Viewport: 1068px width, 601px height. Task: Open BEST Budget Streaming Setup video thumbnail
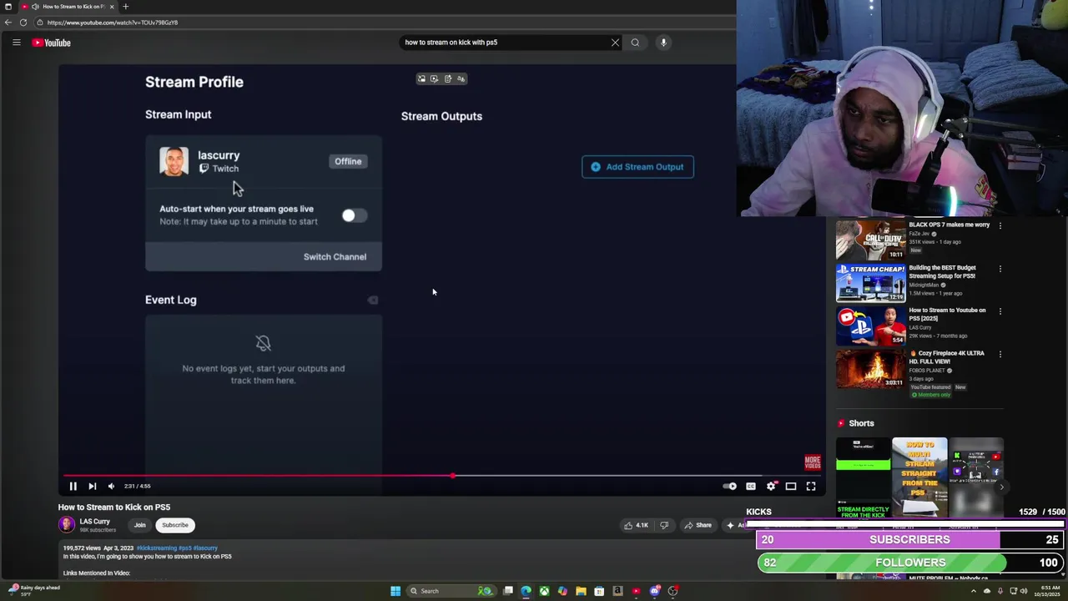[869, 282]
